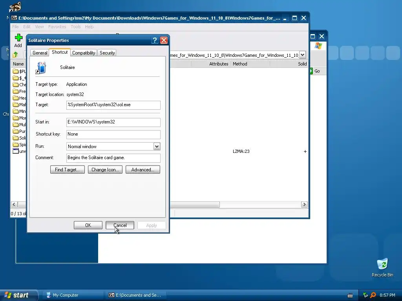The width and height of the screenshot is (402, 301).
Task: Click the Comment field text
Action: click(x=113, y=158)
